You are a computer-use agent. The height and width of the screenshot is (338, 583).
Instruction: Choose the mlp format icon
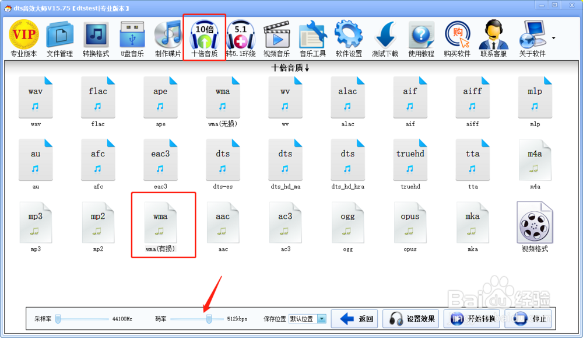point(535,102)
